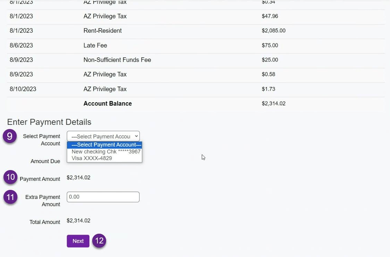Choose New checking Chk *****3967 option
This screenshot has width=390, height=257.
tap(106, 152)
